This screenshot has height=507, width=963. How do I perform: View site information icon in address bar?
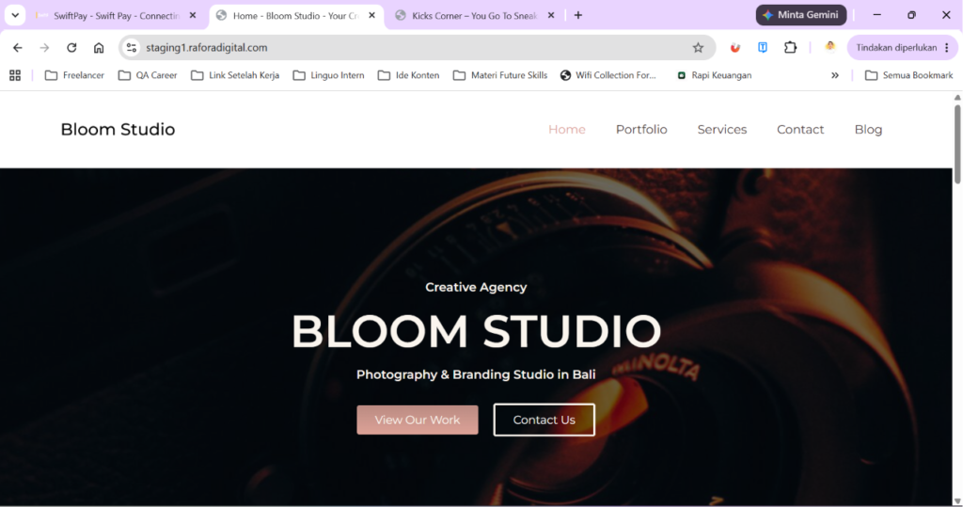point(131,47)
